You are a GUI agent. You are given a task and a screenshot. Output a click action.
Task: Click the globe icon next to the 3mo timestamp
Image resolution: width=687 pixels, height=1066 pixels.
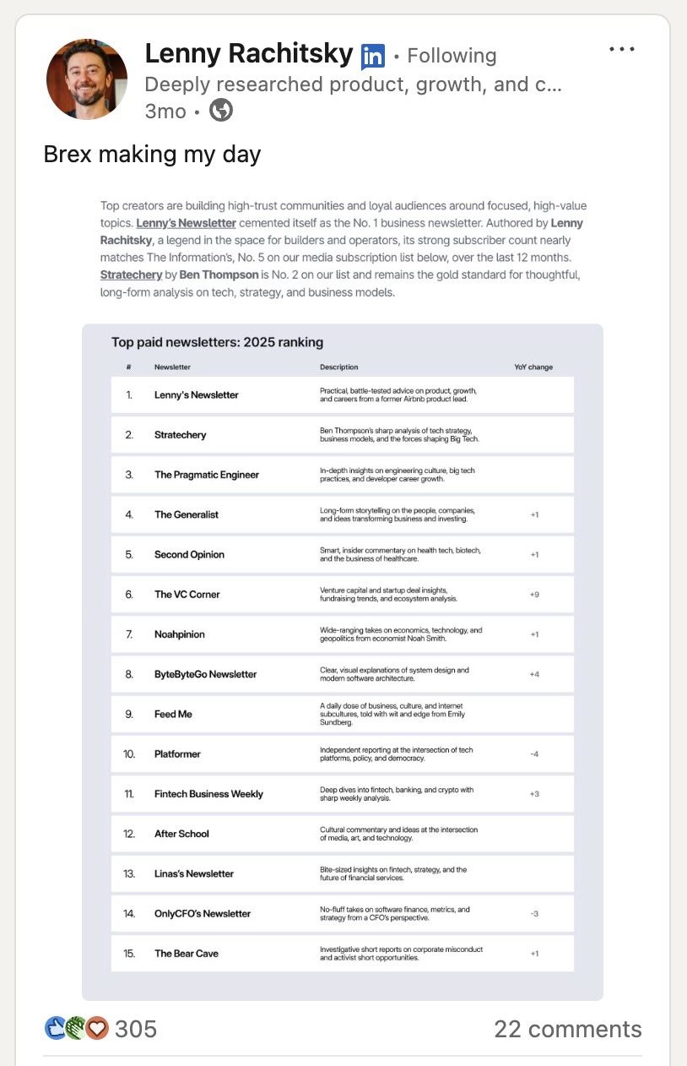click(x=220, y=110)
